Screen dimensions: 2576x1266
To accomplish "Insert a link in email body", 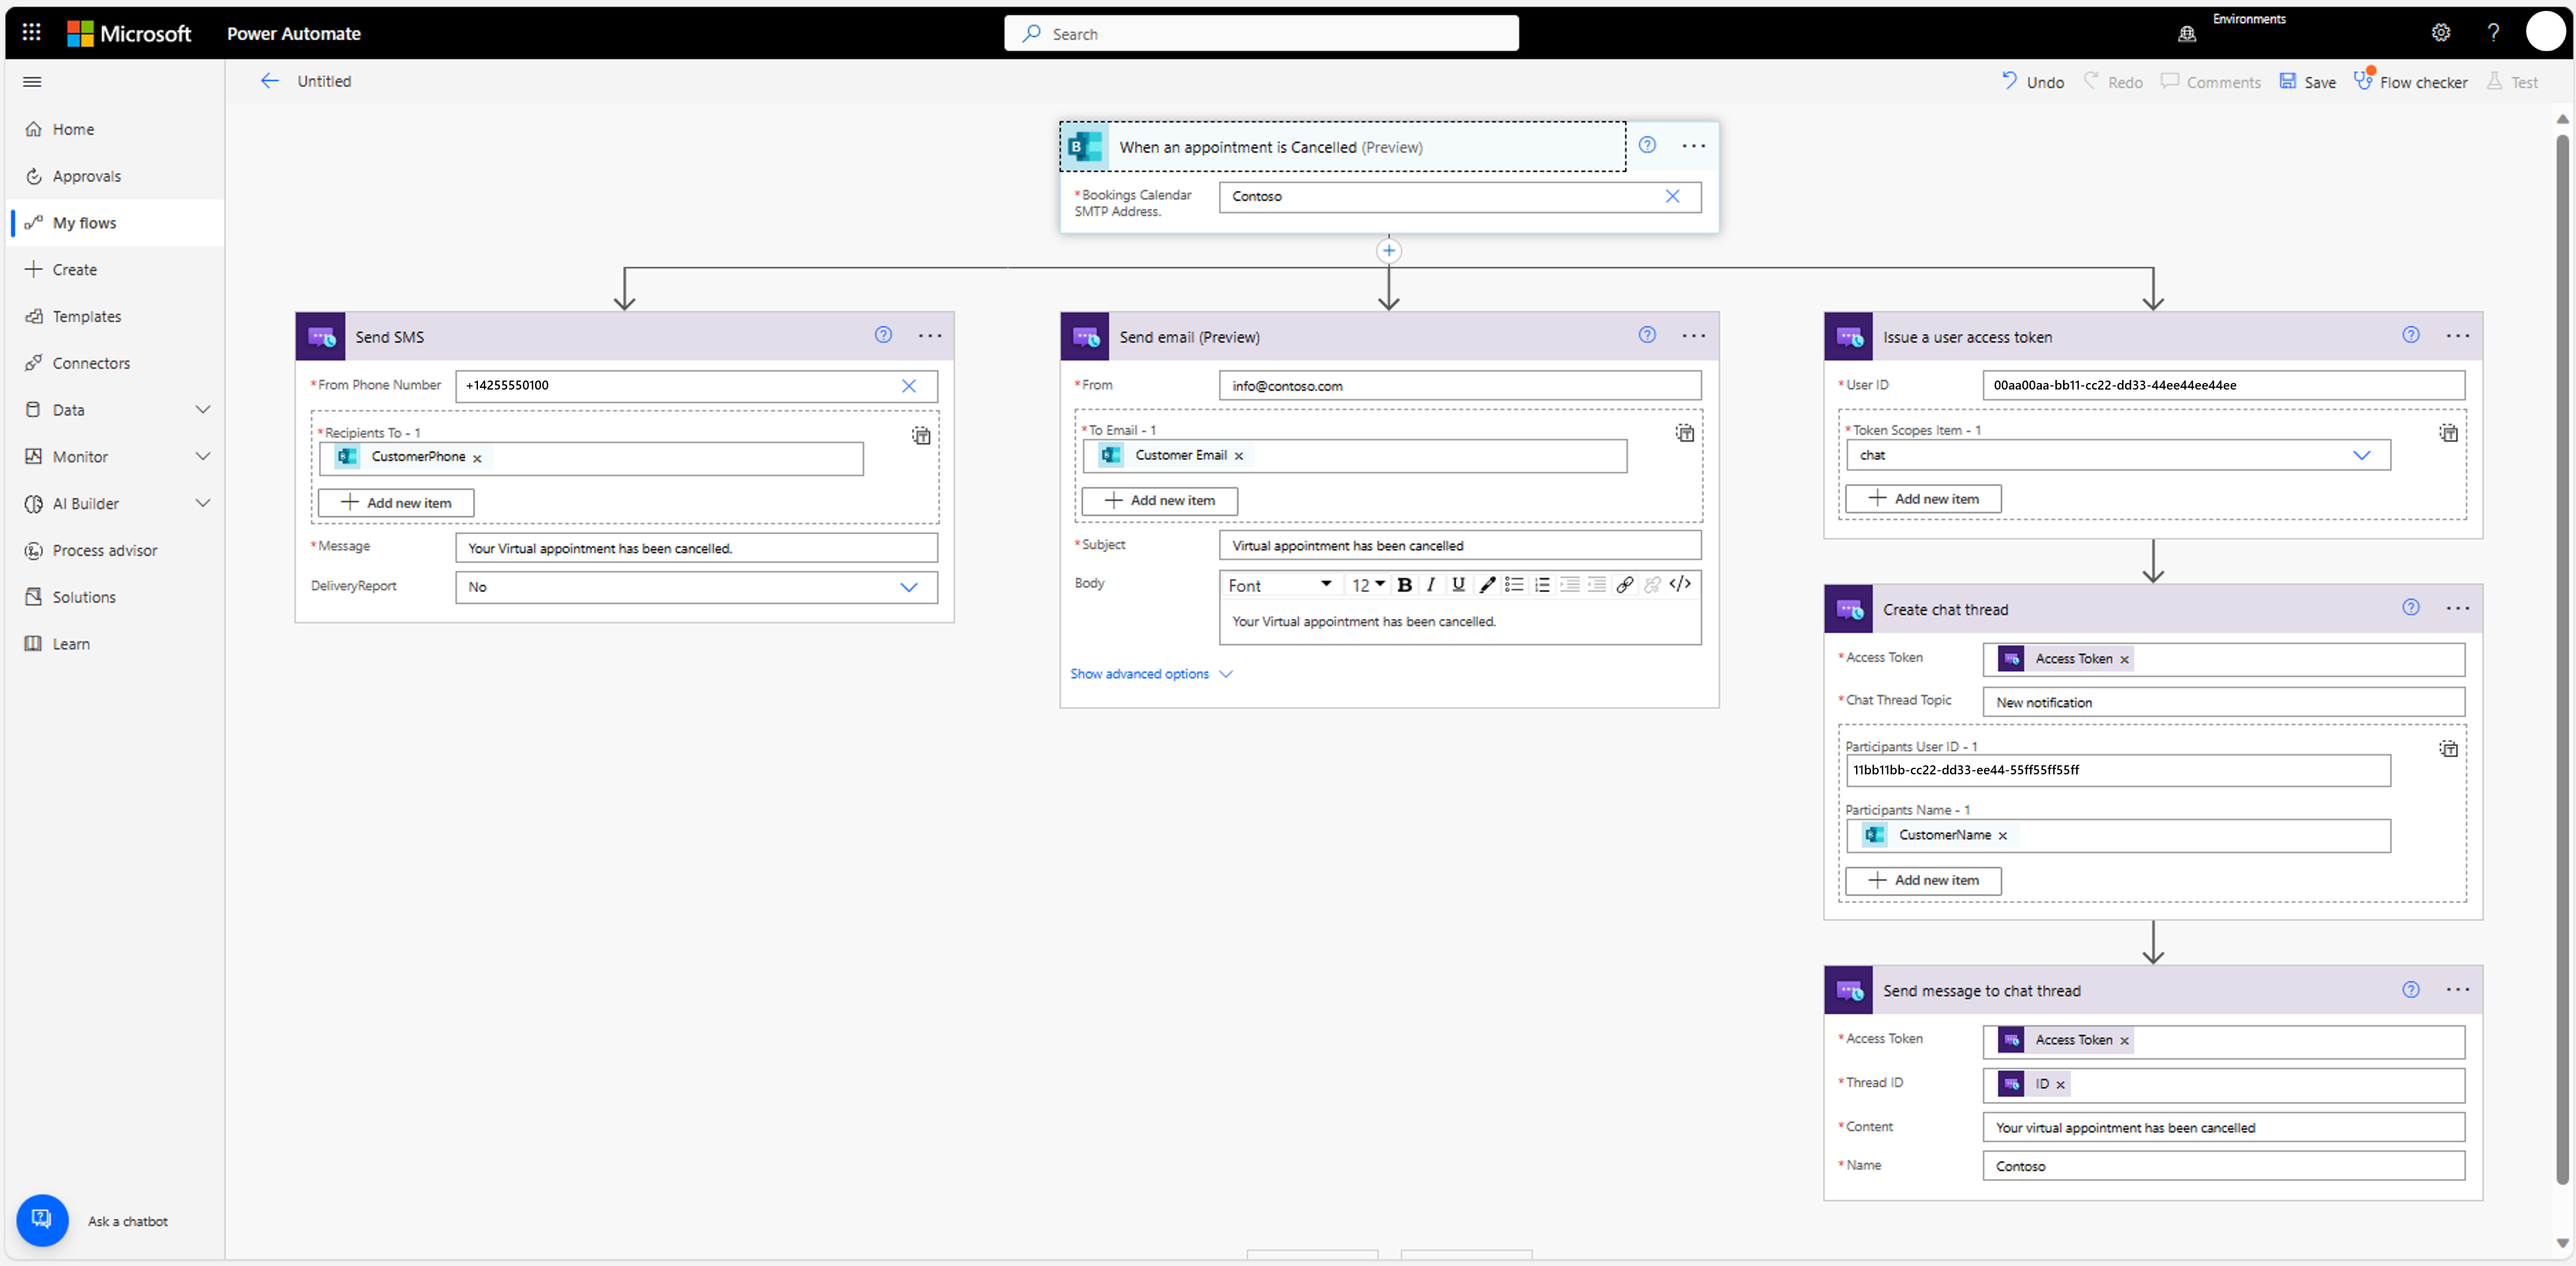I will click(1624, 585).
